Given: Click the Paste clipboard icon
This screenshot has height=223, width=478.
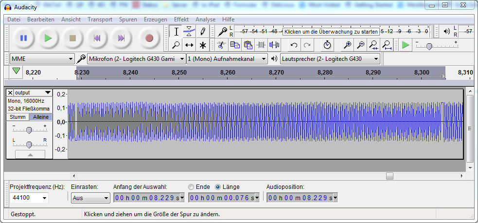Looking at the screenshot, I should pos(248,45).
